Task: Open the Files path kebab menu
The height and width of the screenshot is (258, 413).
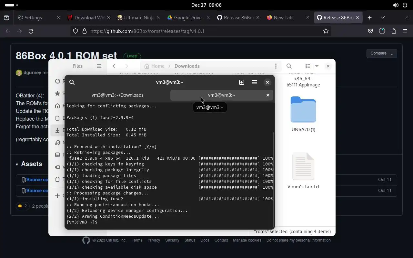Action: [x=276, y=66]
